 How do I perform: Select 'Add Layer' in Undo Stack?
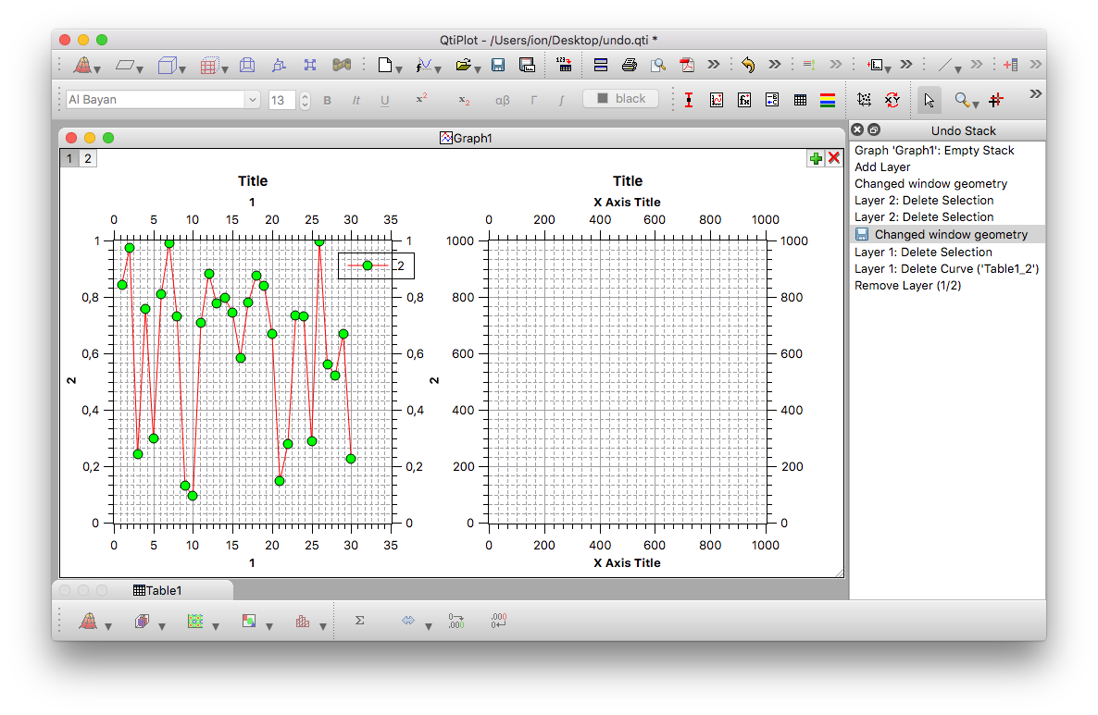click(x=882, y=167)
